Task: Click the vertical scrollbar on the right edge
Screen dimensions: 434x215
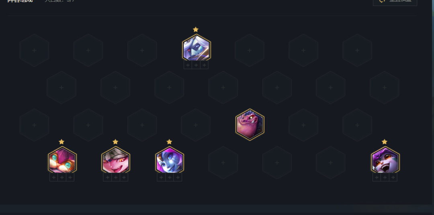Action: tap(433, 48)
